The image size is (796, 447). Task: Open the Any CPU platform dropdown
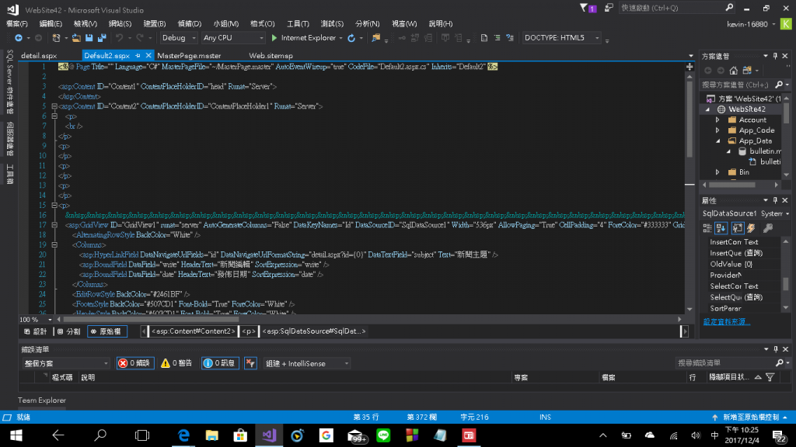point(233,38)
